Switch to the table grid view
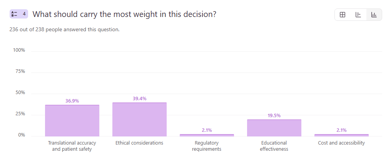391x165 pixels. click(343, 15)
